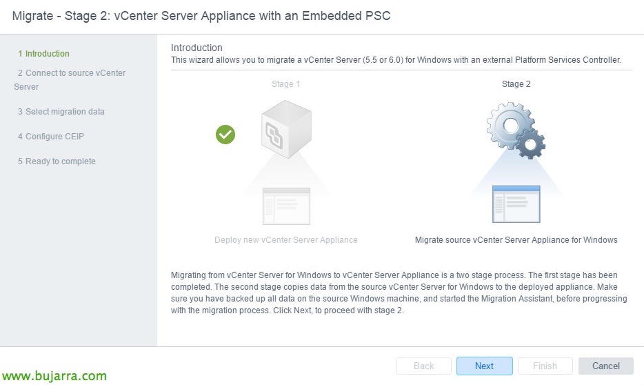This screenshot has height=385, width=644.
Task: Click the Back button
Action: pyautogui.click(x=424, y=366)
